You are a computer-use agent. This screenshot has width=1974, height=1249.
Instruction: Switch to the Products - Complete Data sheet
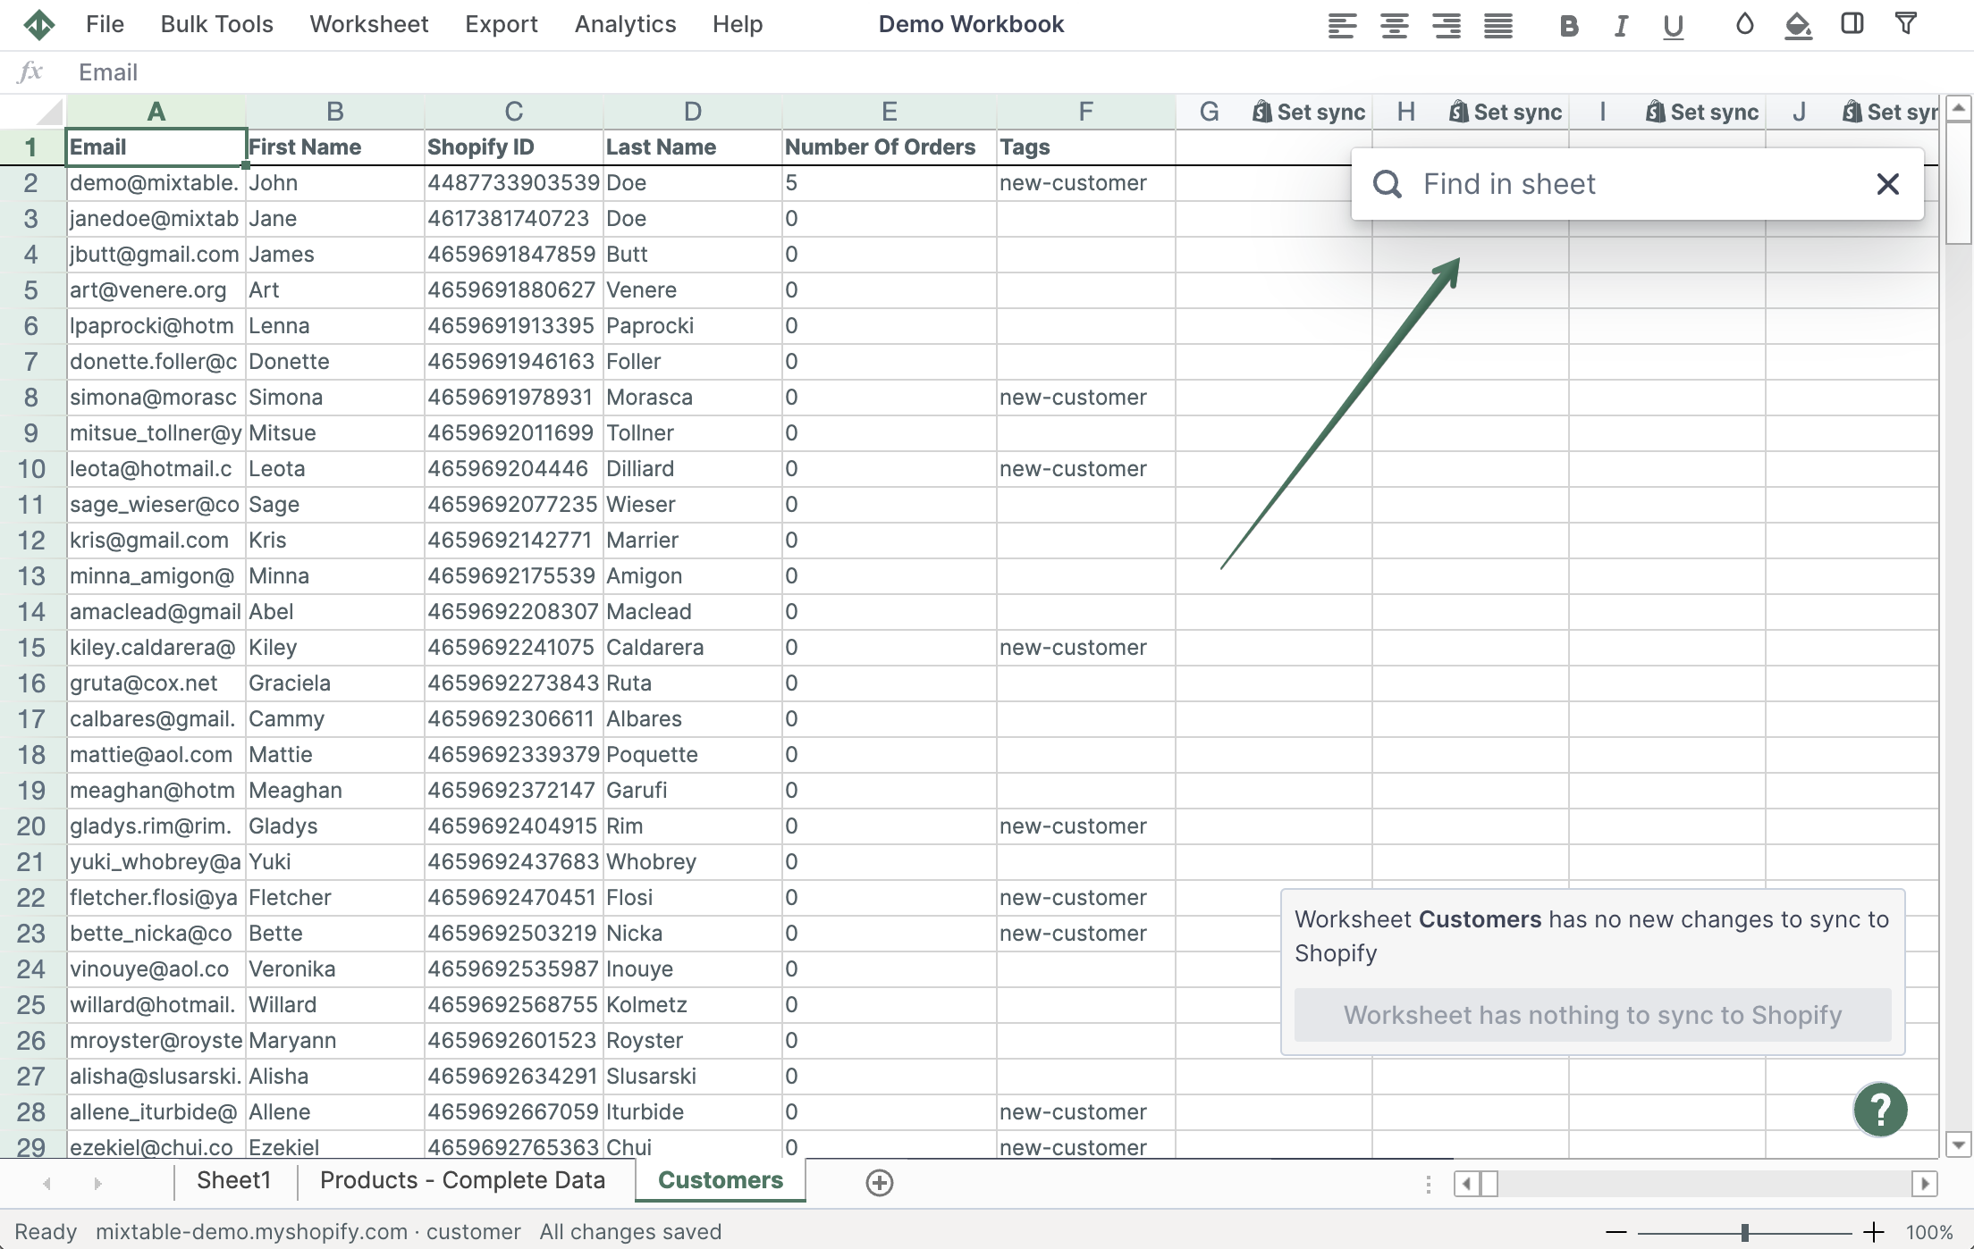tap(463, 1180)
